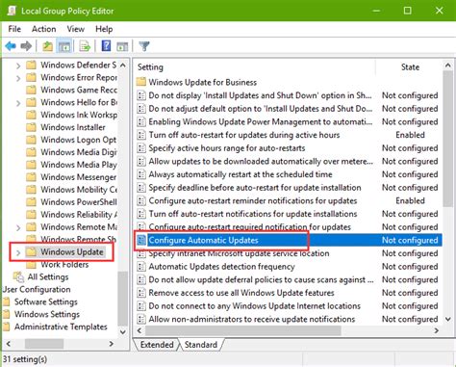This screenshot has width=456, height=367.
Task: Click the Back arrow toolbar icon
Action: 11,46
